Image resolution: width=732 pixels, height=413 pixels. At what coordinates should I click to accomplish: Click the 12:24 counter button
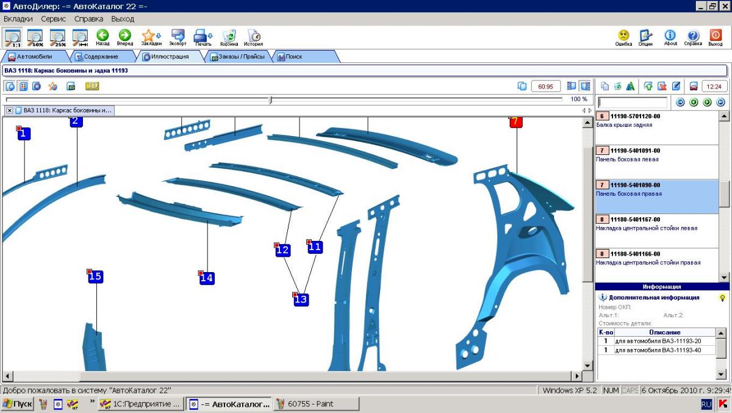tap(714, 86)
